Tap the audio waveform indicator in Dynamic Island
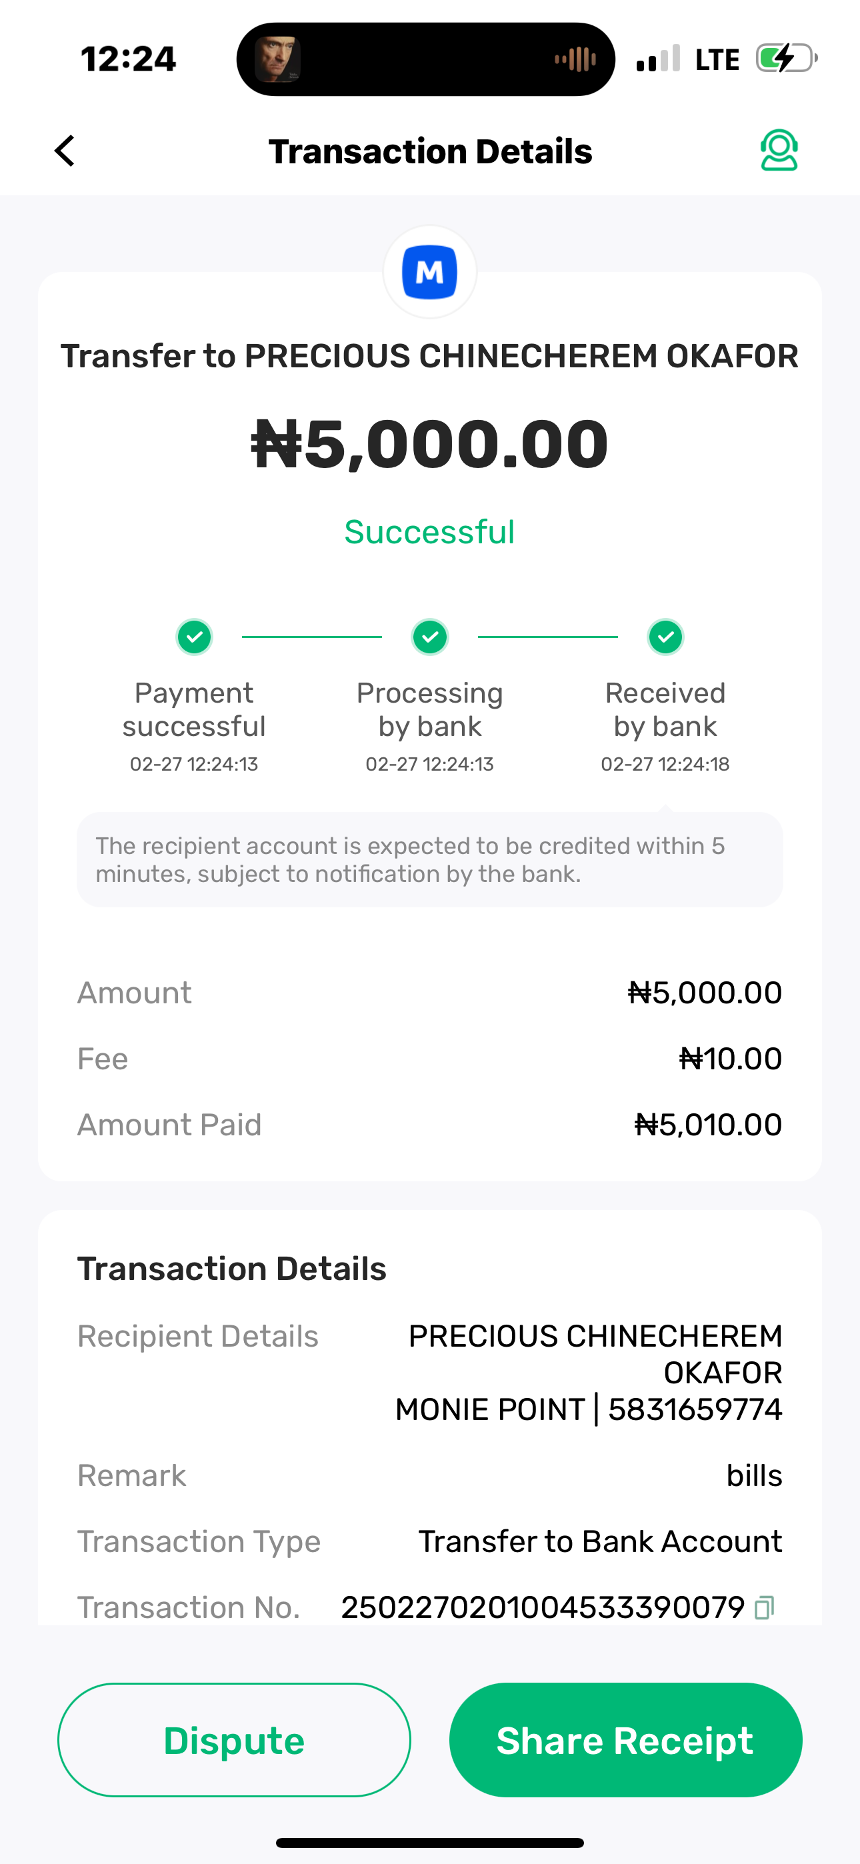860x1864 pixels. coord(575,59)
